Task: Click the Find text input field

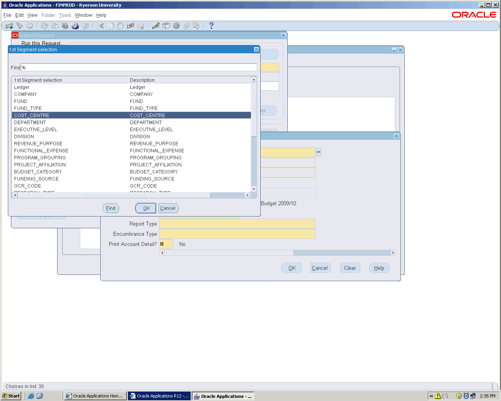Action: tap(139, 67)
